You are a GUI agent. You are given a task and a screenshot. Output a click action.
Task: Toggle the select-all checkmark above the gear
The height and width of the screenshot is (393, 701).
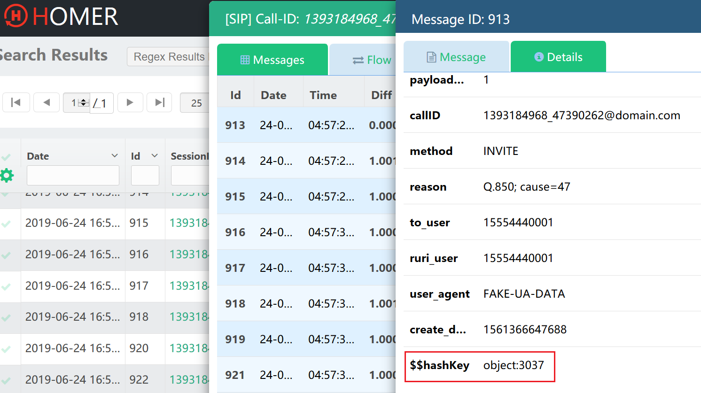coord(7,156)
